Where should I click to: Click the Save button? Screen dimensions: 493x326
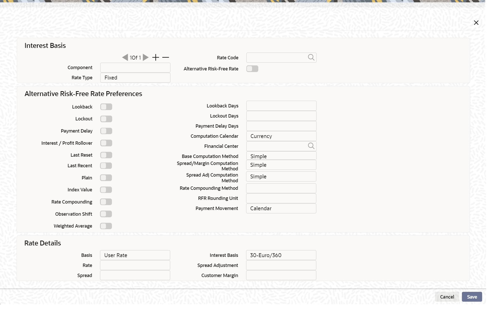point(472,297)
